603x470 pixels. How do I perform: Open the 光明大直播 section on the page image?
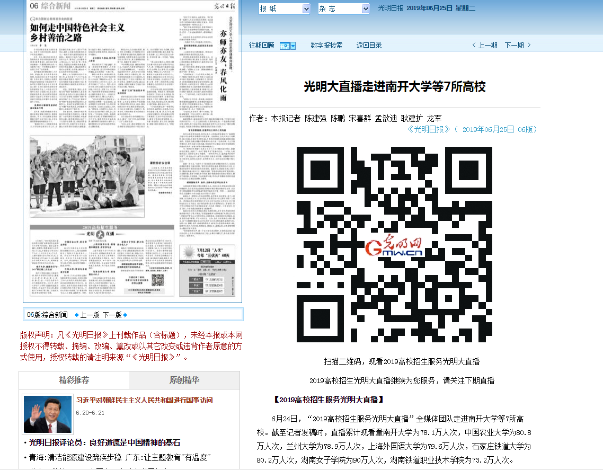click(102, 261)
